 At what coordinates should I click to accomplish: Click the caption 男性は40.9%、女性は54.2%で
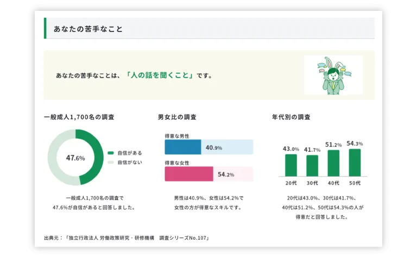pos(208,198)
